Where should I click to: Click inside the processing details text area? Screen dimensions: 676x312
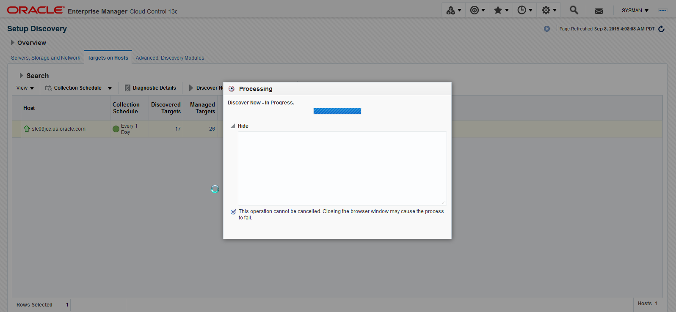[342, 168]
